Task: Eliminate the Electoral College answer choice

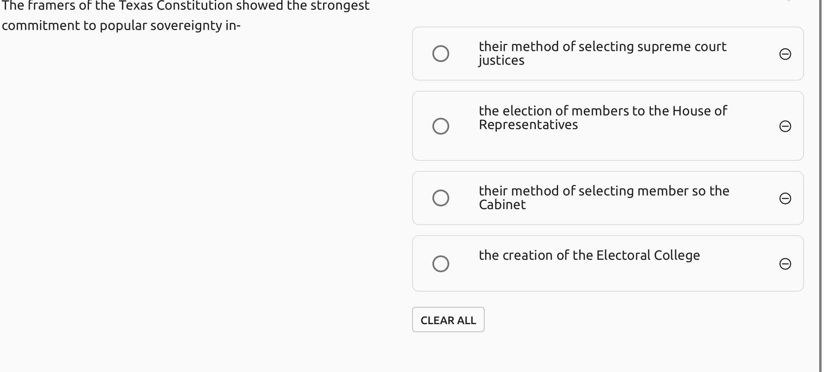Action: (x=785, y=264)
